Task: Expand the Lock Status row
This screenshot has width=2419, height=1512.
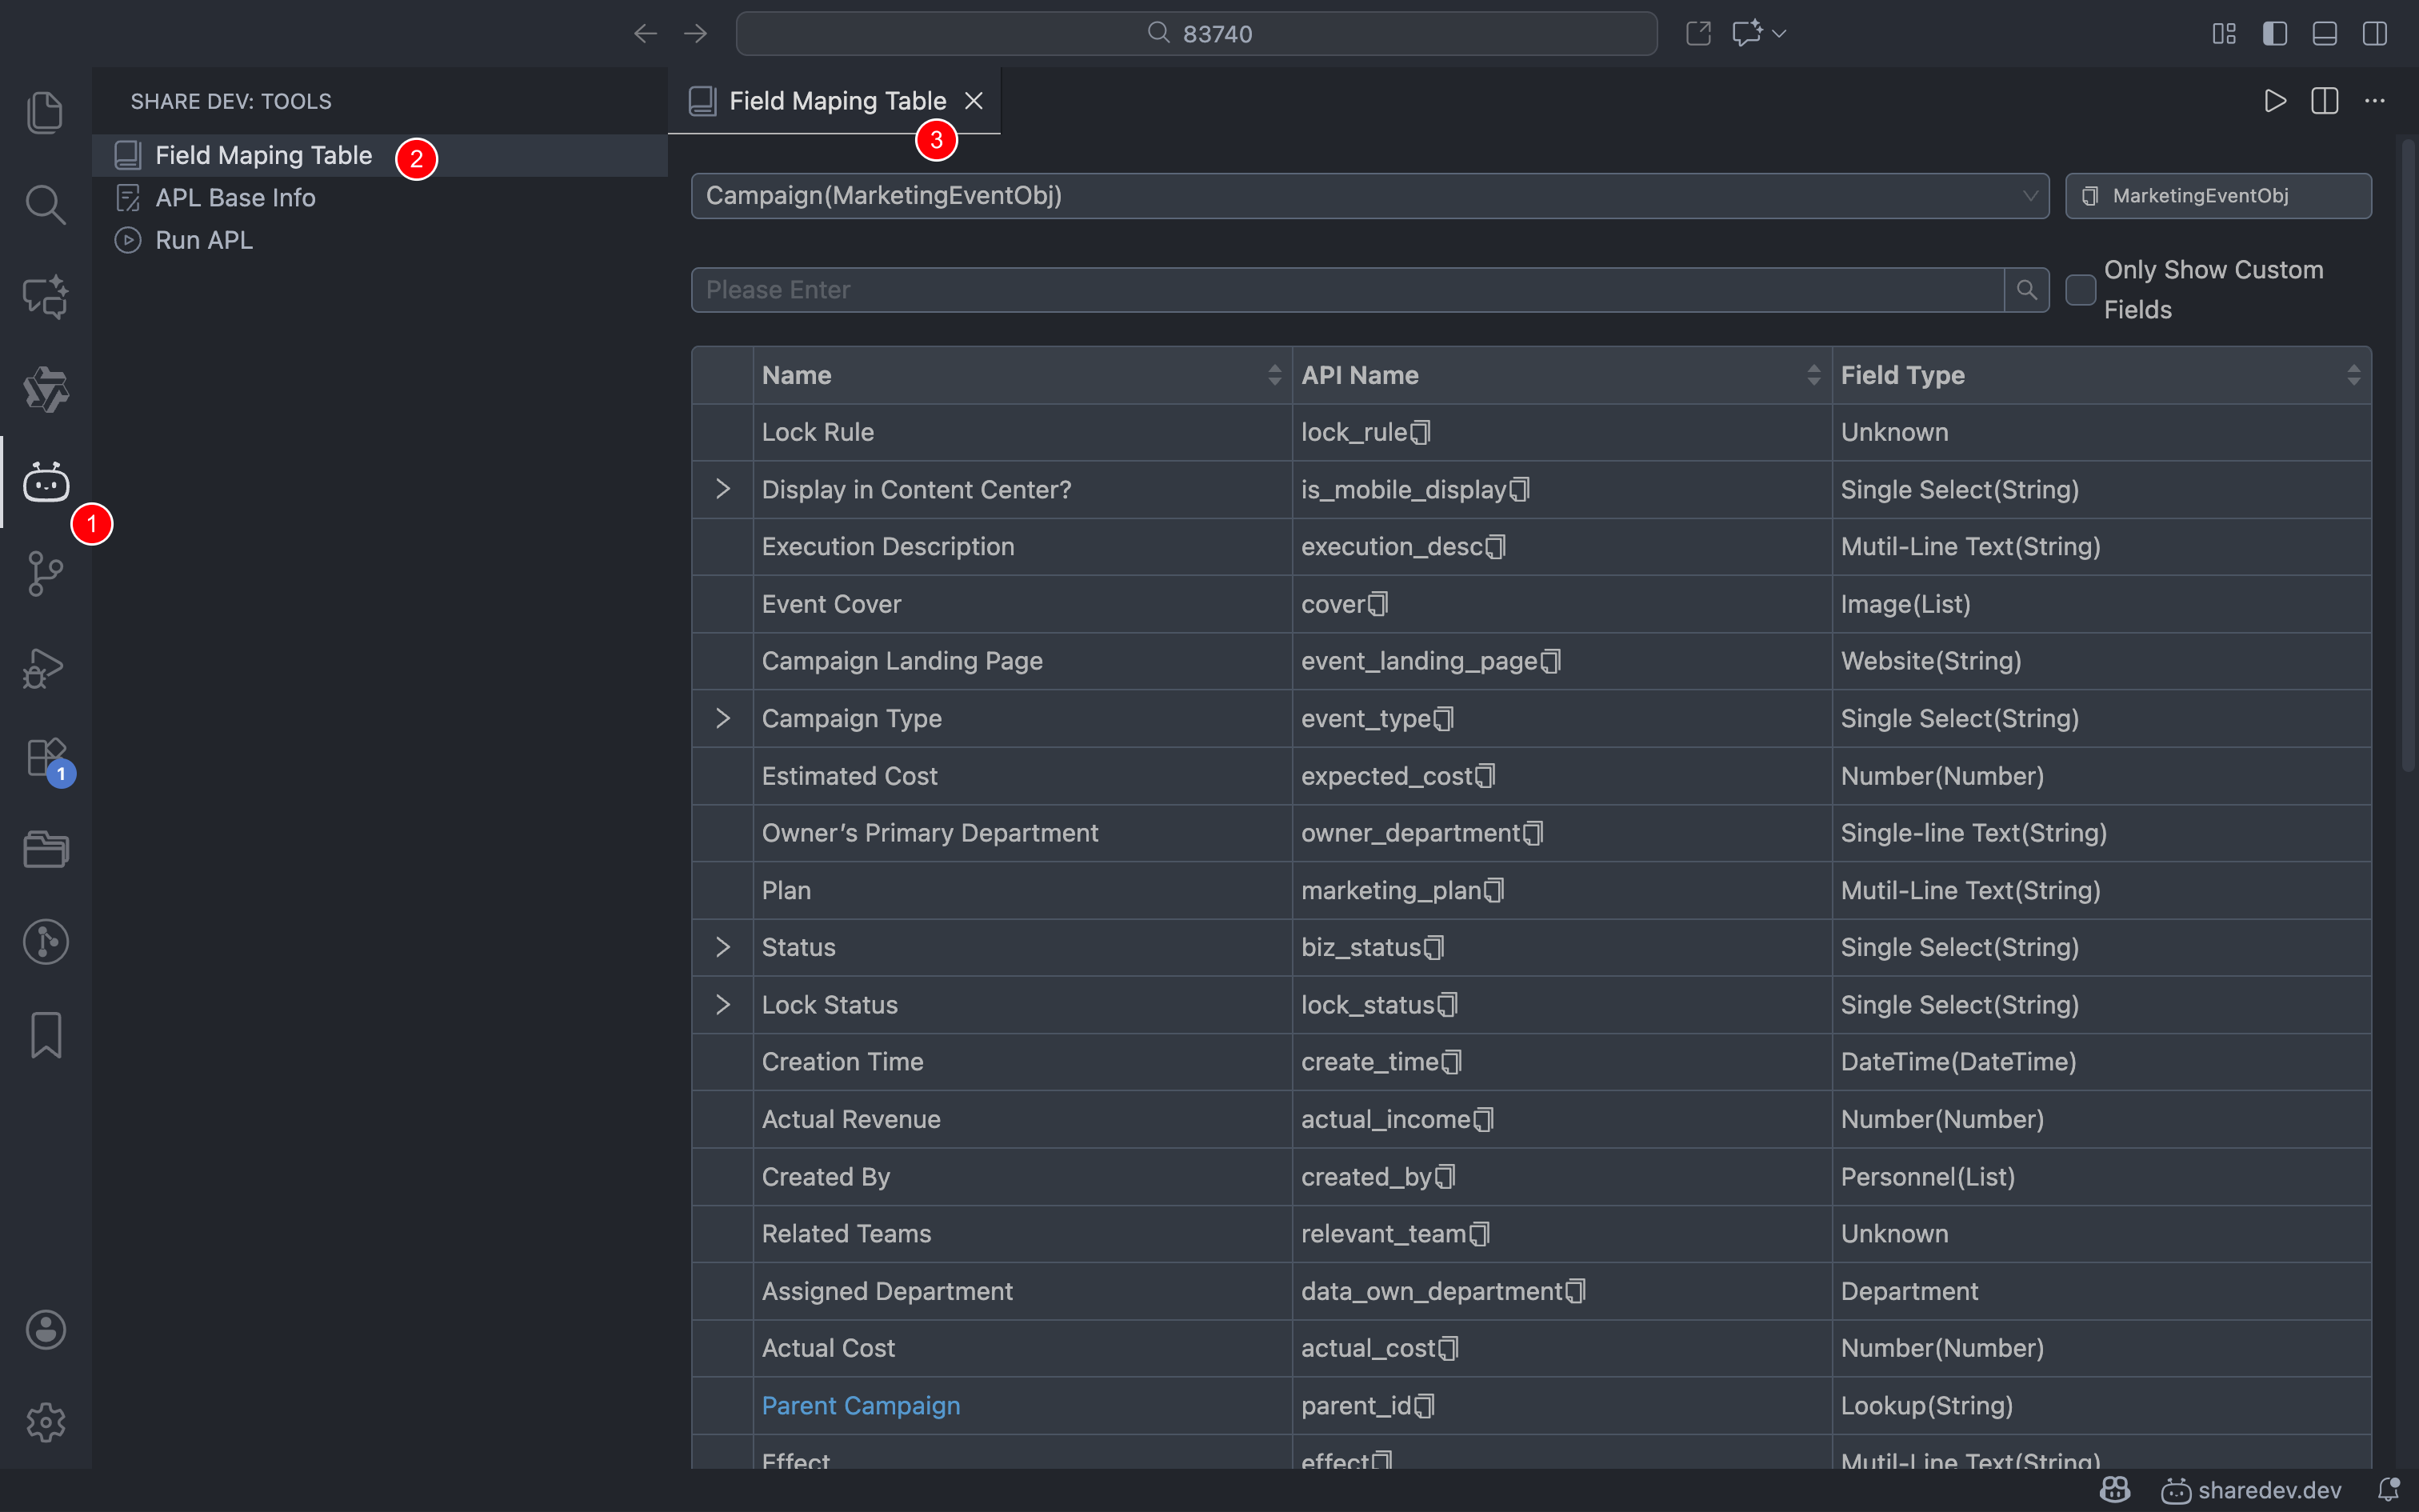Action: point(722,1005)
